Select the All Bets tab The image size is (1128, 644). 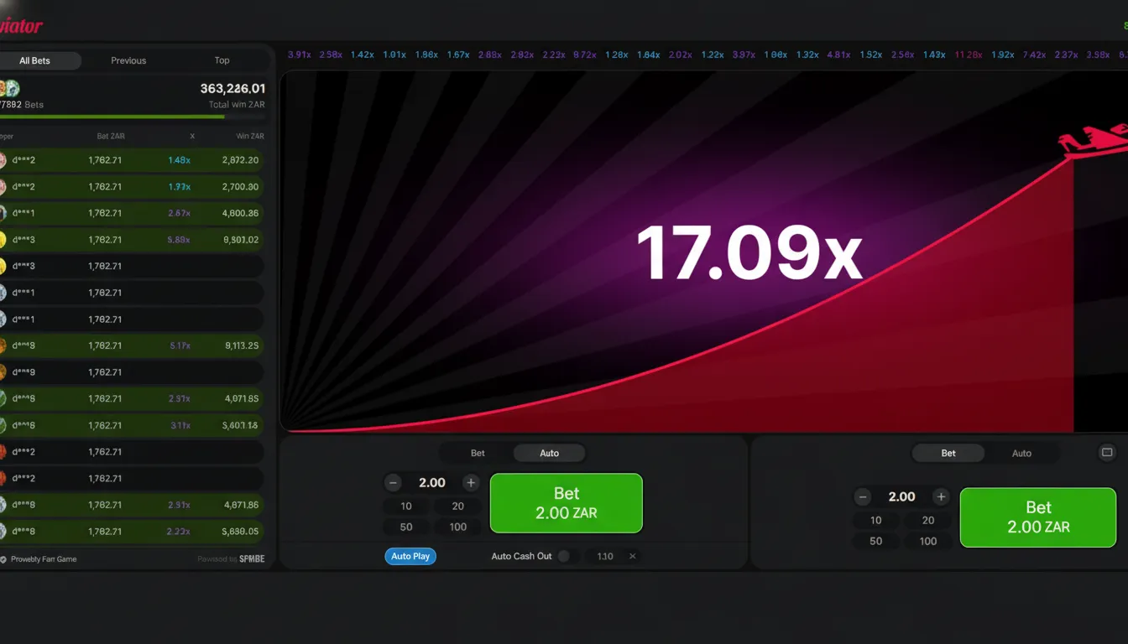coord(36,60)
